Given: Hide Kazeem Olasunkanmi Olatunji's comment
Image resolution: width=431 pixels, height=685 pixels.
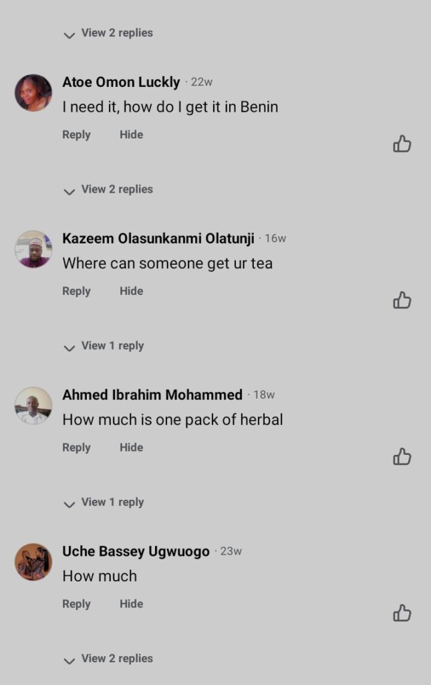Looking at the screenshot, I should point(131,291).
